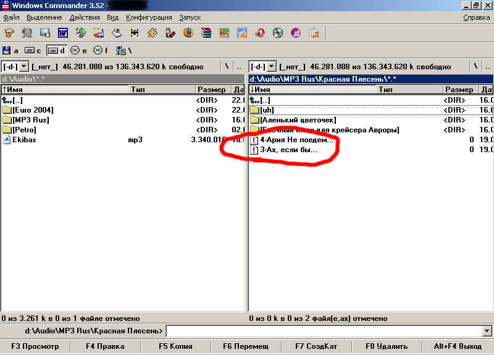
Task: Launch Firefox browser from toolbar
Action: [188, 33]
